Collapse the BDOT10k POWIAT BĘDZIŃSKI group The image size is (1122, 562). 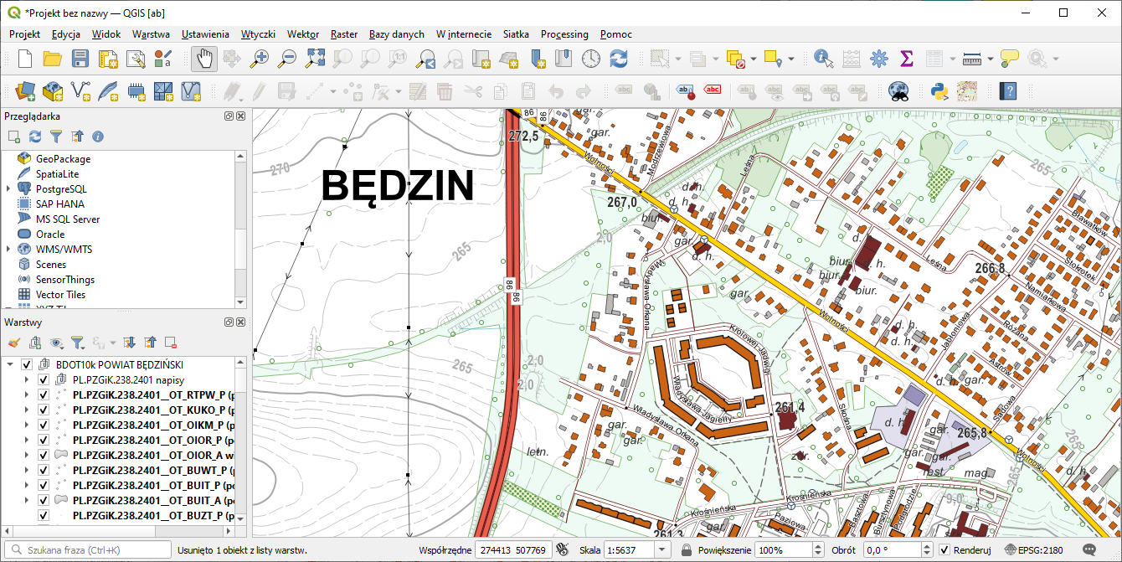click(x=10, y=365)
